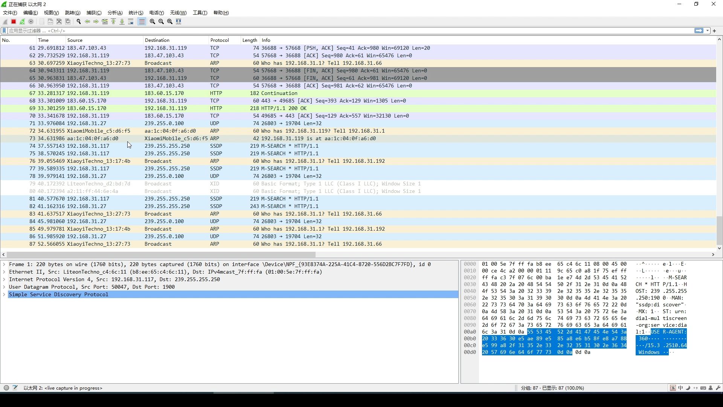Open the 捕获 menu
The image size is (723, 407).
(x=93, y=12)
